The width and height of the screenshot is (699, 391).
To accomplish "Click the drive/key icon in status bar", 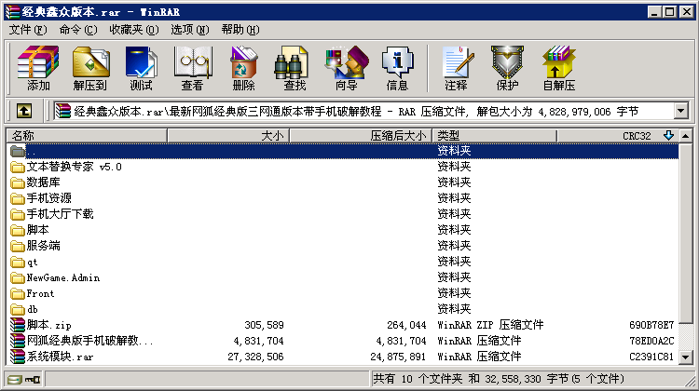I will pos(25,380).
